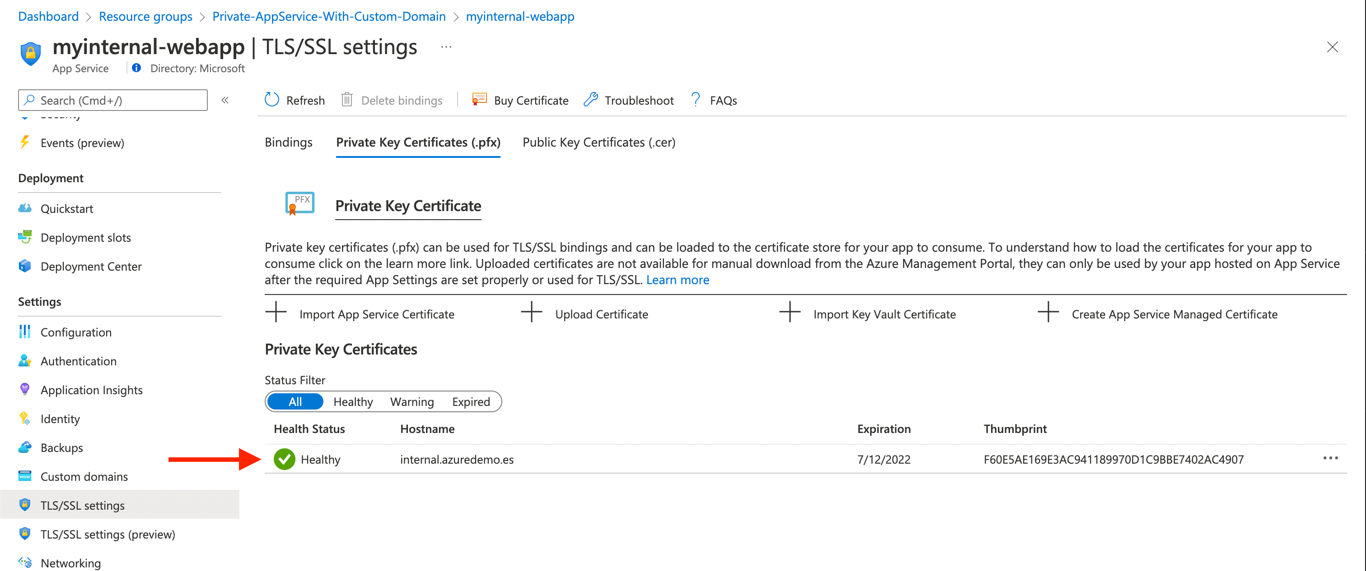Click the Application Insights bulb icon
The image size is (1366, 571).
click(24, 389)
